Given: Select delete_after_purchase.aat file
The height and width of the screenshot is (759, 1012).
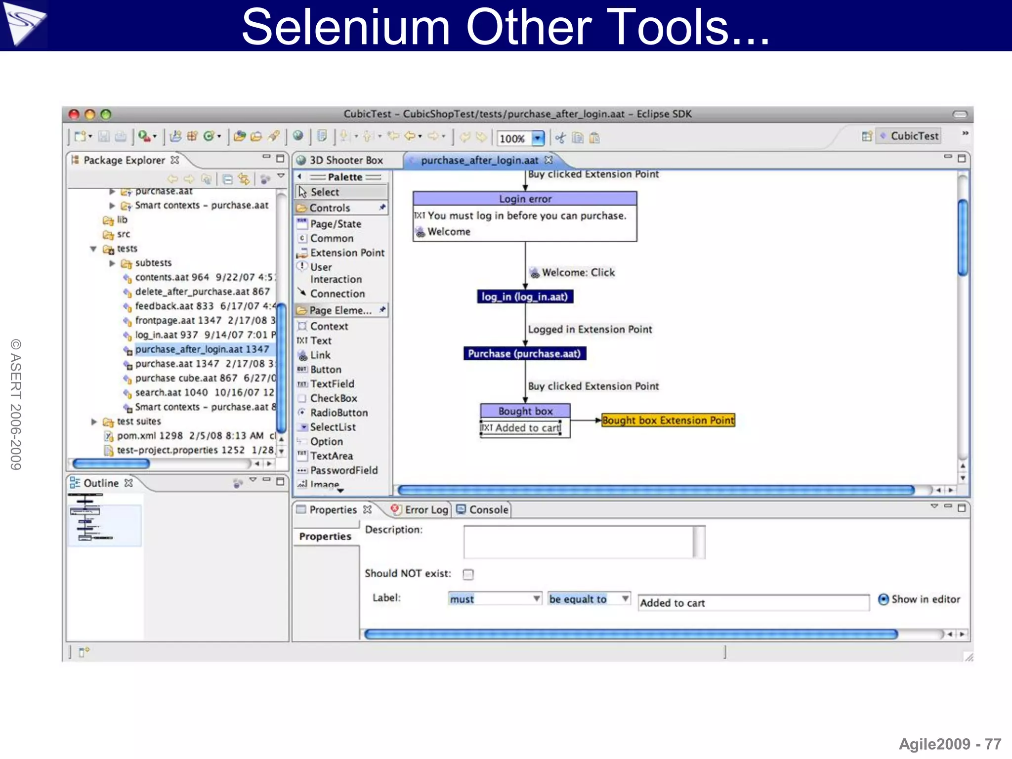Looking at the screenshot, I should (197, 292).
